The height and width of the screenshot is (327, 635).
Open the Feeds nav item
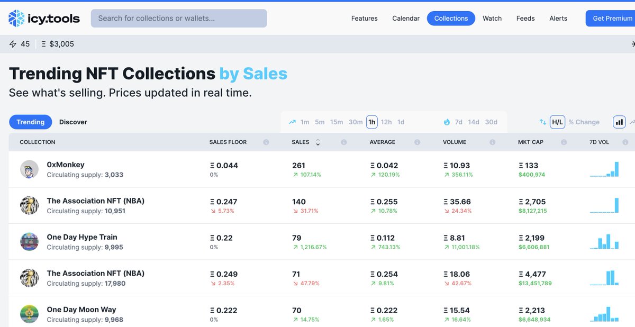click(525, 19)
